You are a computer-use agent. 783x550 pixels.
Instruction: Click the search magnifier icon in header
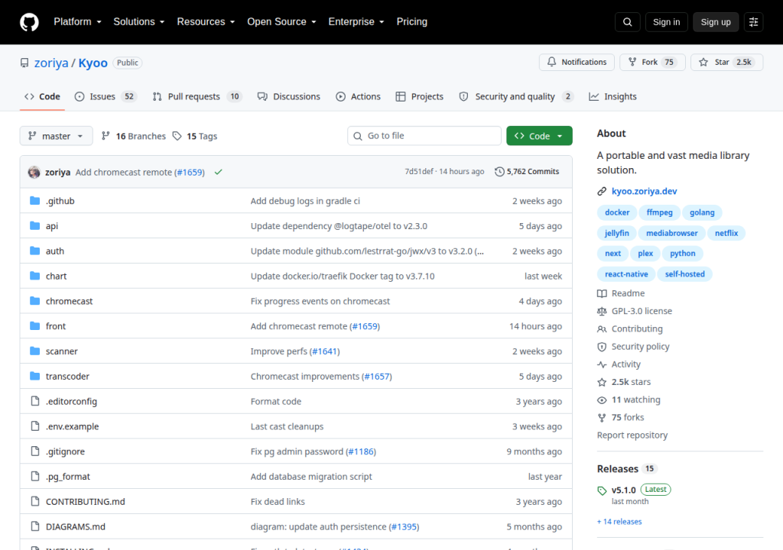627,22
